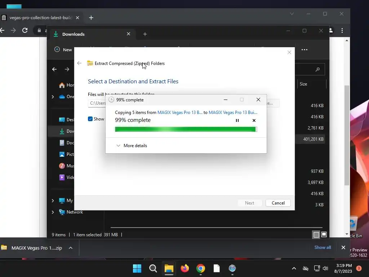The image size is (369, 277).
Task: Go back in the browser
Action: [x=3, y=30]
